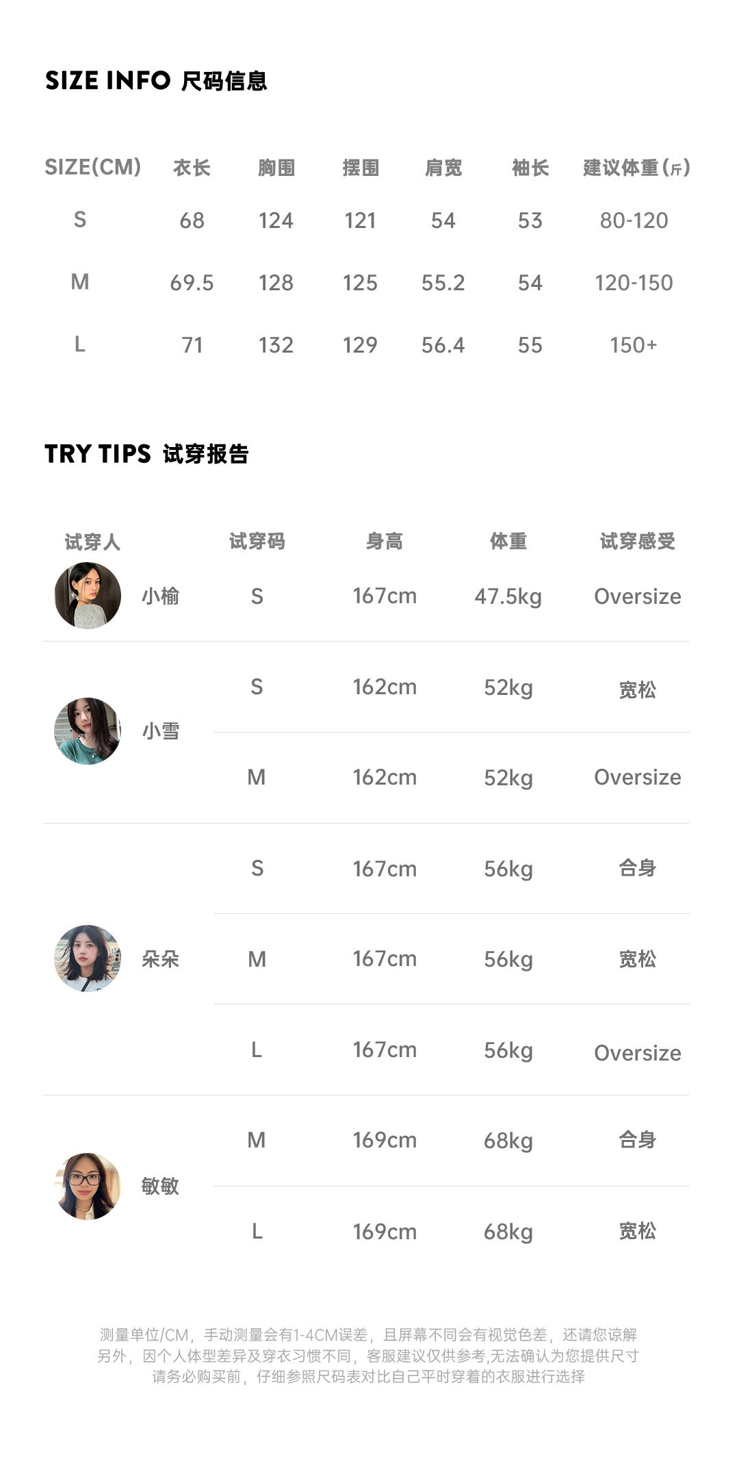
Task: Click the 56.4 shoulder width value
Action: pyautogui.click(x=443, y=345)
